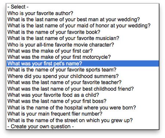The image size is (165, 138).
Task: Select the childhood summers question
Action: tap(82, 76)
